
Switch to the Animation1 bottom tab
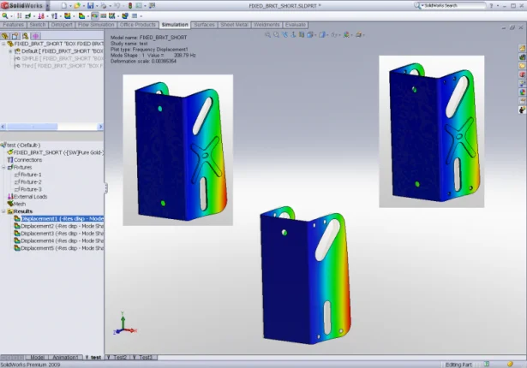67,357
